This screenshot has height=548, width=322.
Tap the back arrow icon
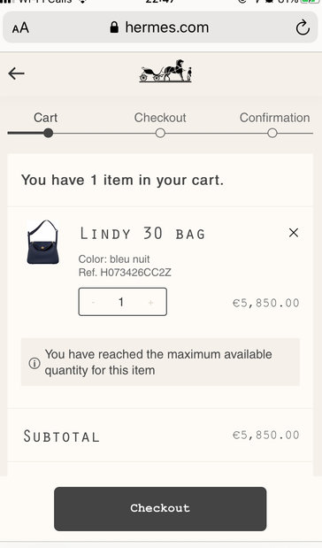tap(17, 73)
